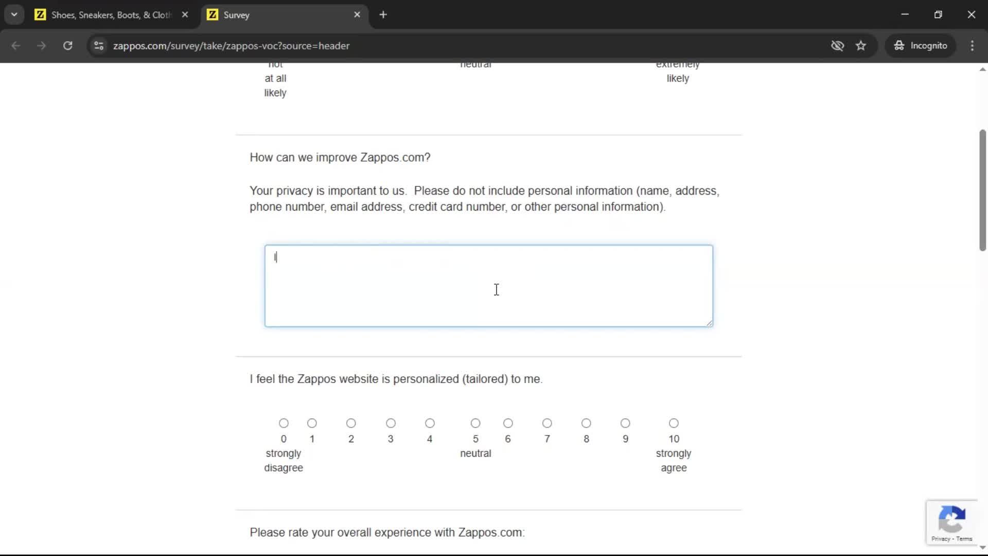Viewport: 988px width, 556px height.
Task: Select rating 6 for personalized website
Action: tap(508, 423)
